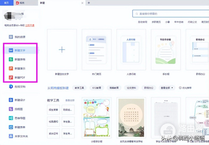Add a new tab with plus icon
Screen dimensions: 209x145
coord(89,3)
